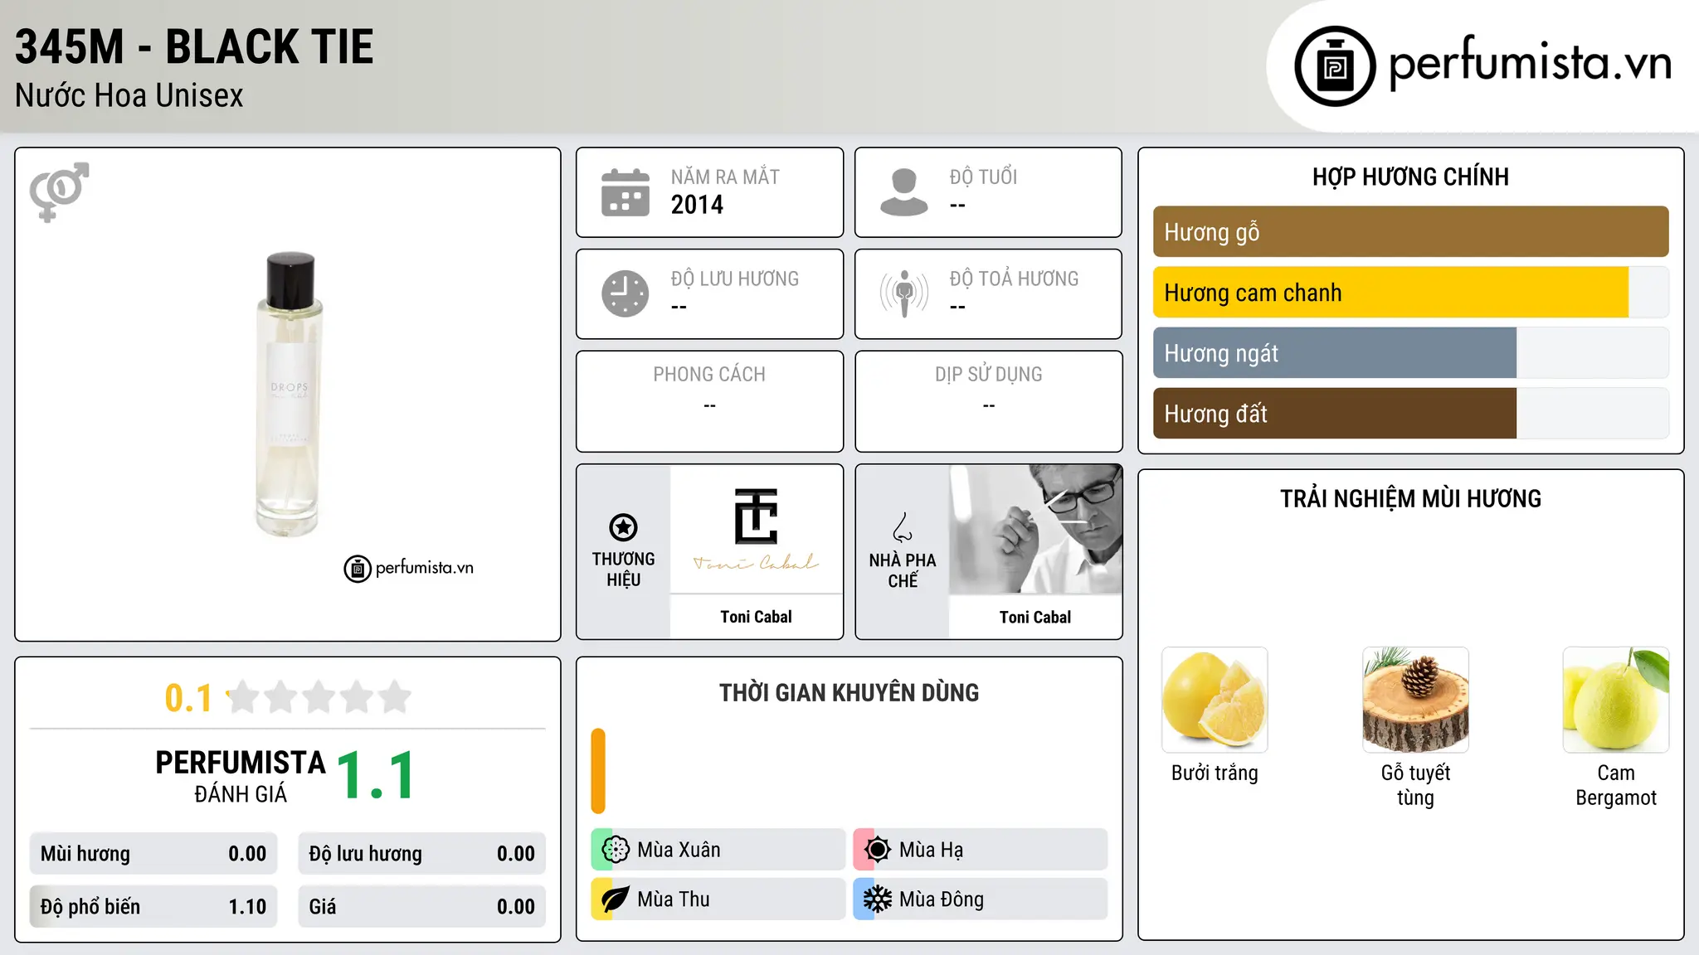Open the Gỗ tuyết tùng cedarwood note image
1699x955 pixels.
tap(1415, 700)
